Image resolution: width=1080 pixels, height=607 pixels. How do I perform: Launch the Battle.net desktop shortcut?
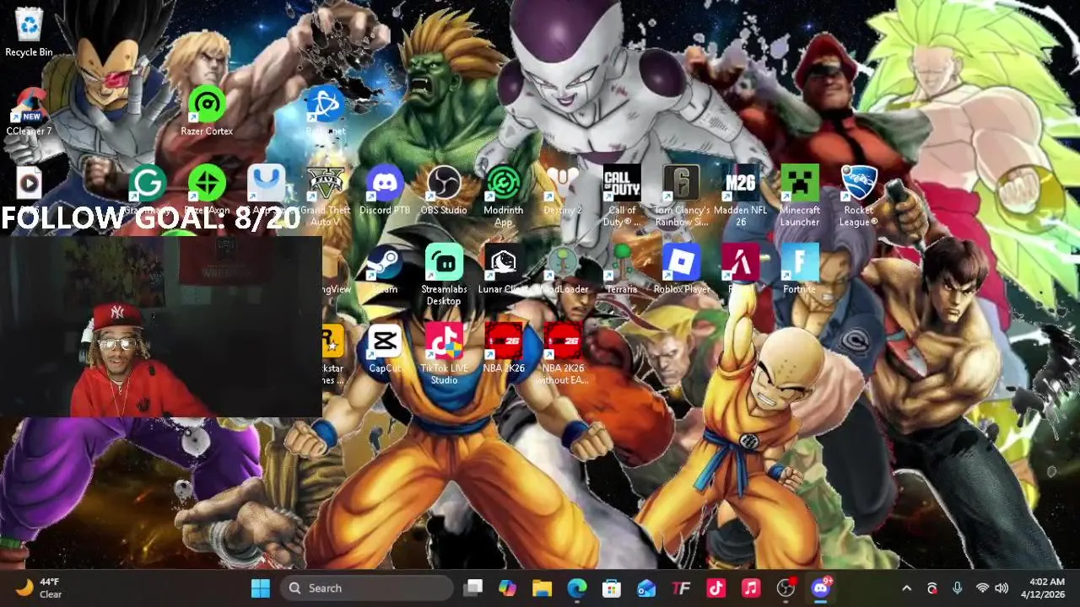[x=325, y=111]
